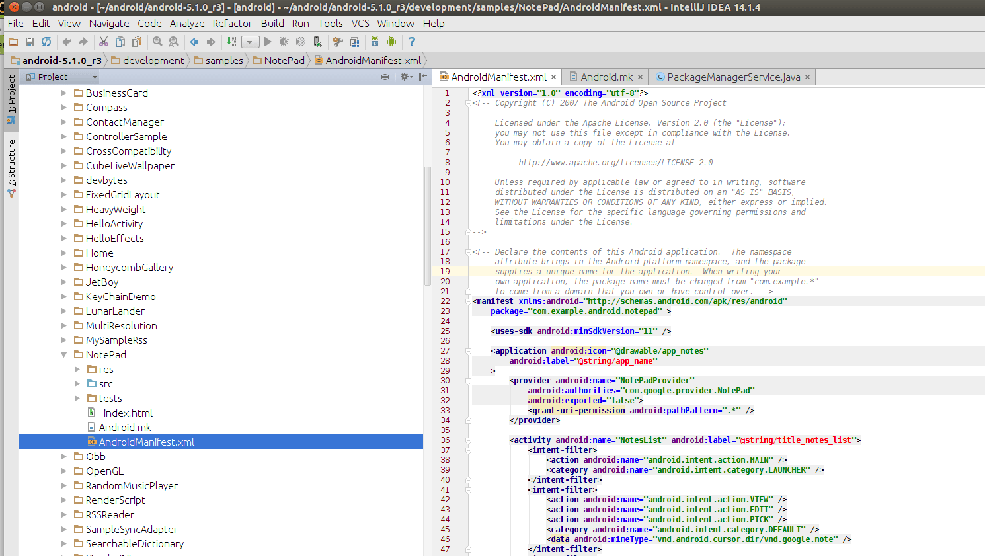
Task: Collapse the NotePad folder
Action: point(64,355)
